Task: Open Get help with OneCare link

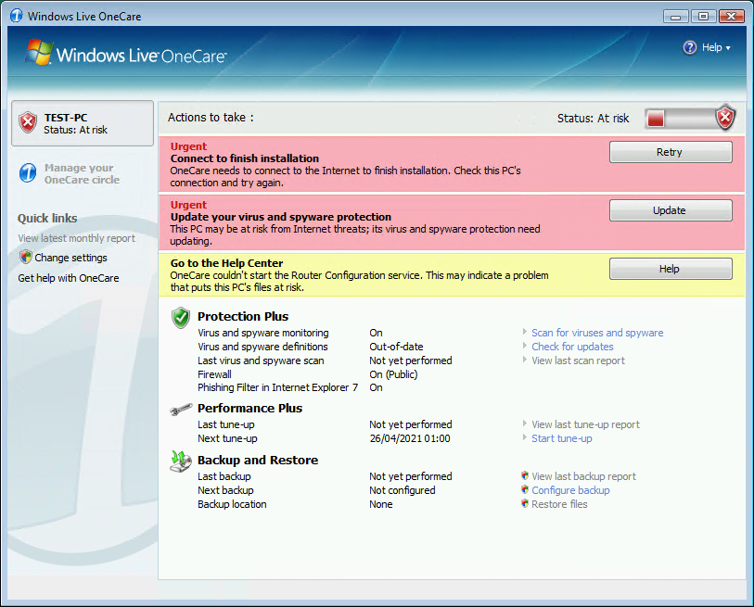Action: click(69, 278)
